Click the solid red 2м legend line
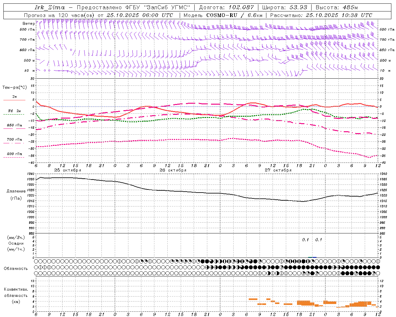Viewport: 396px width, 317px height. [x=14, y=100]
